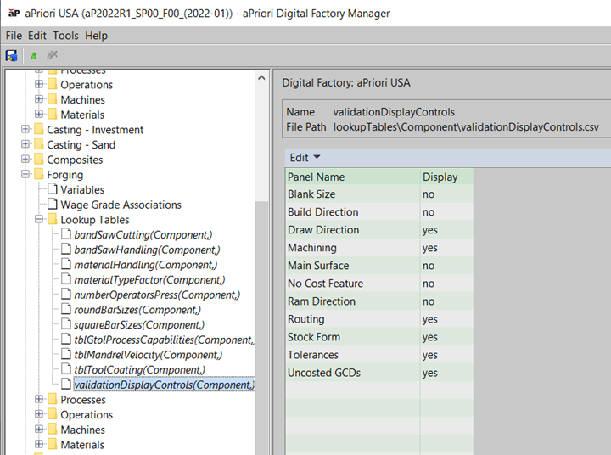Image resolution: width=611 pixels, height=455 pixels.
Task: Click the Casting - Sand folder icon
Action: coord(38,144)
